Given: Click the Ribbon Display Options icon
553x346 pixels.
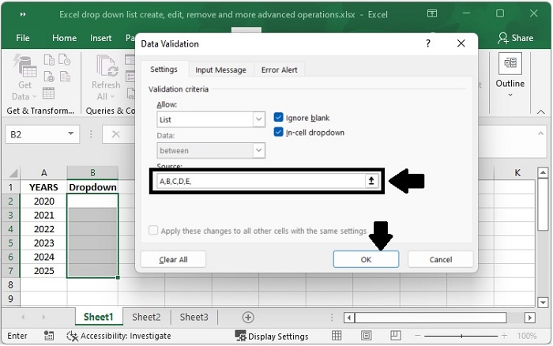Looking at the screenshot, I should (431, 13).
